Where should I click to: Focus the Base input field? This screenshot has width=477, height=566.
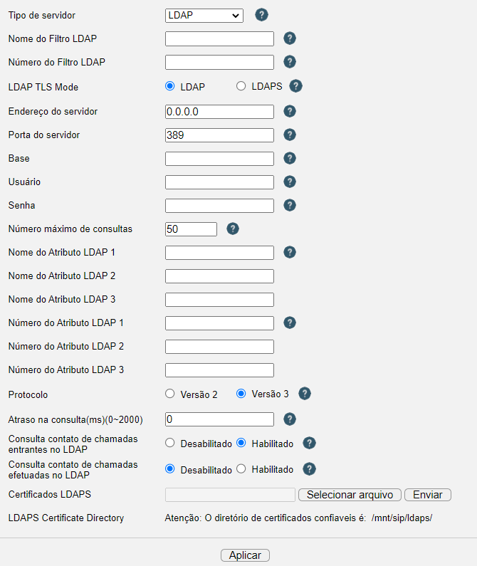pyautogui.click(x=219, y=159)
